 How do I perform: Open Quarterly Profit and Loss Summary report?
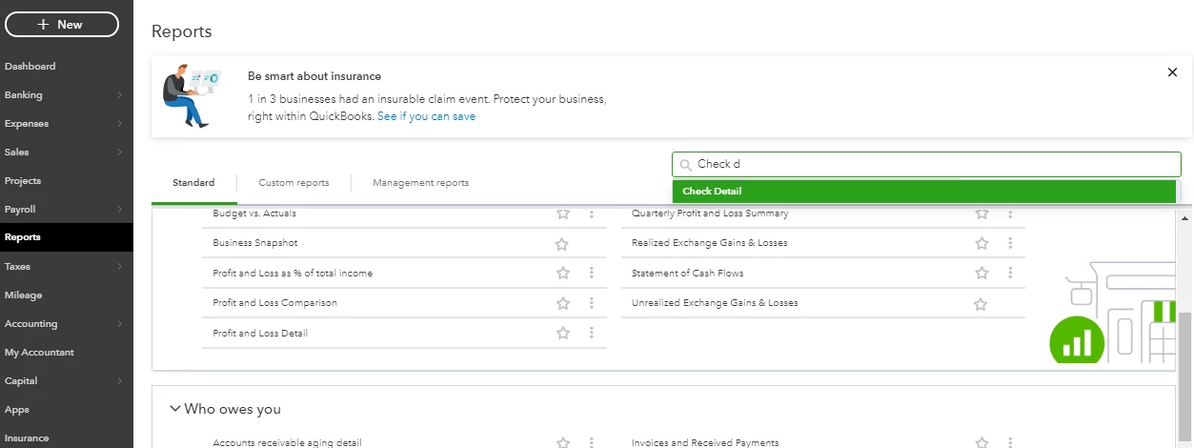point(710,214)
